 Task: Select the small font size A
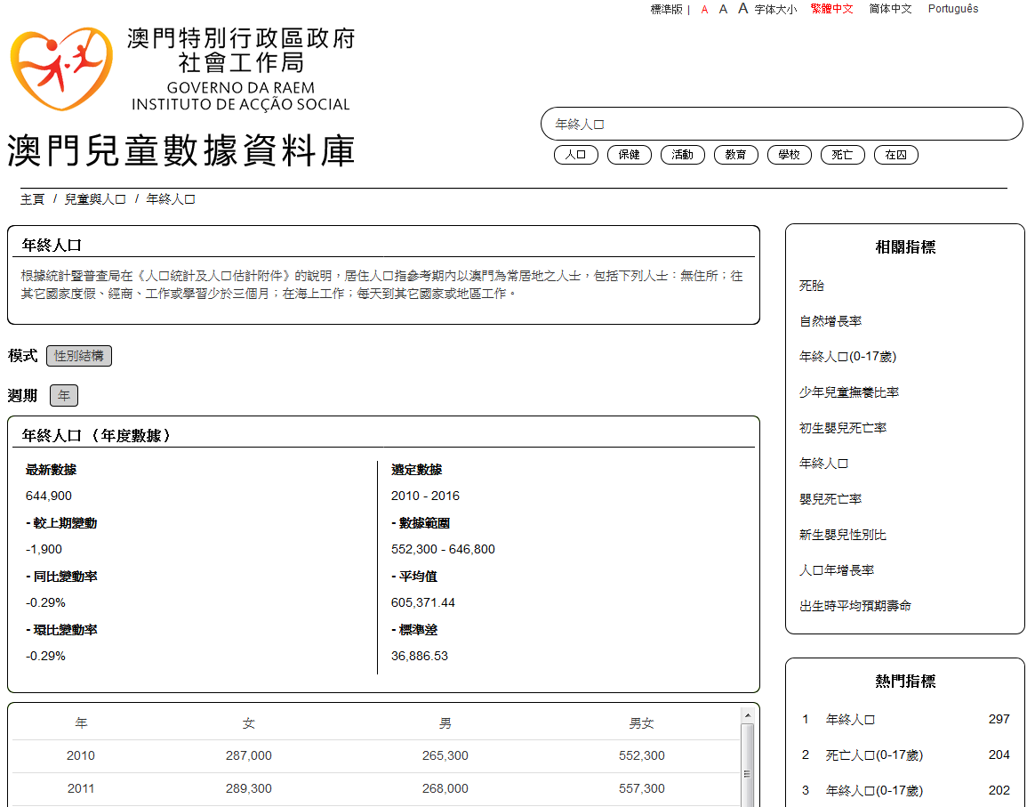point(704,10)
